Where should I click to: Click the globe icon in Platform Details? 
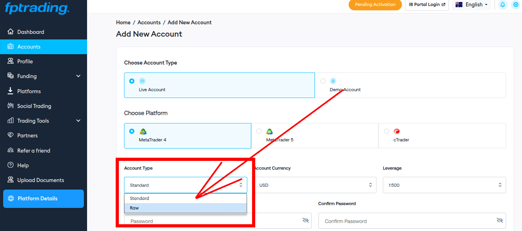(11, 198)
